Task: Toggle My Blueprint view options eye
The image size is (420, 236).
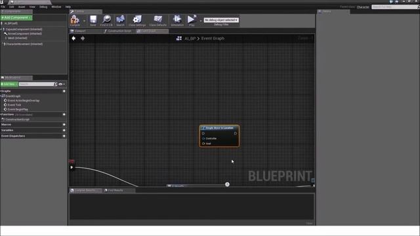Action: click(60, 85)
